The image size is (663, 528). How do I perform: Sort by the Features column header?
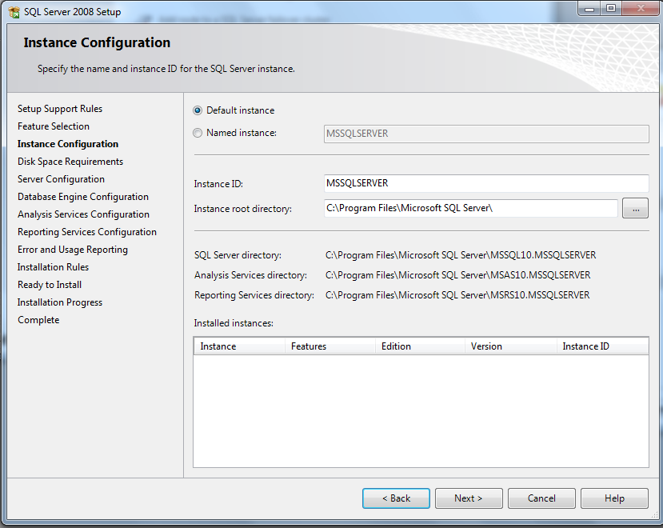point(330,346)
